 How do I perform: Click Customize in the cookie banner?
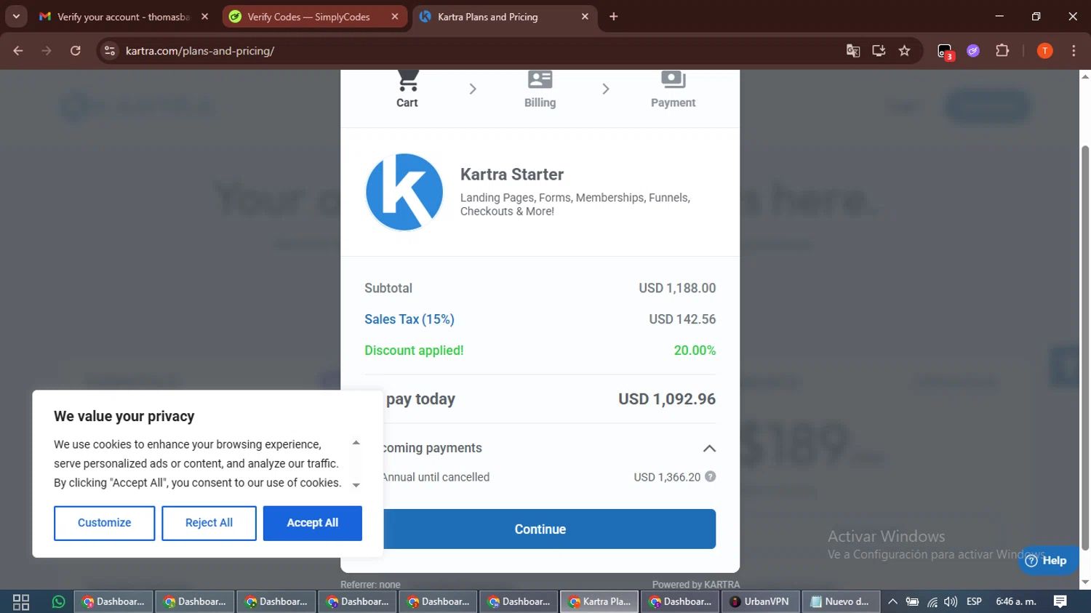104,523
